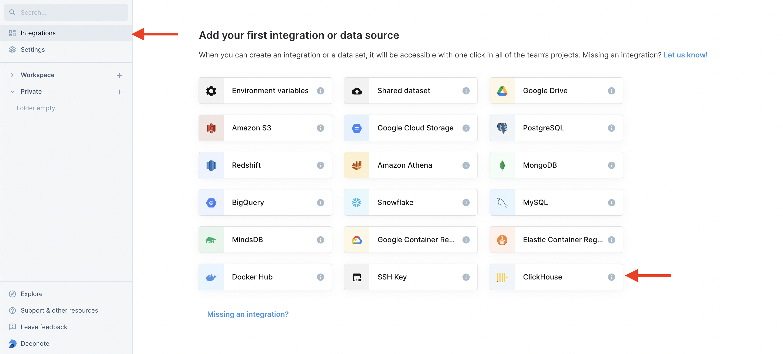Click the MindsDB integration icon
The image size is (783, 354).
tap(211, 239)
